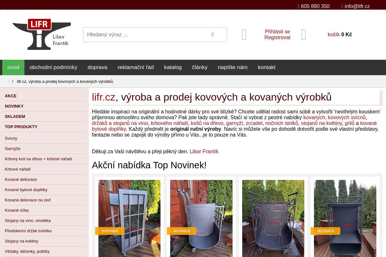Expand the Stojany na víno submenu
386x257 pixels.
[x=83, y=220]
